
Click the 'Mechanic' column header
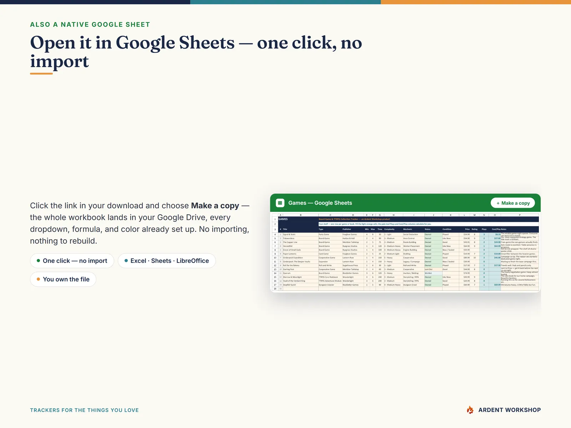click(413, 229)
